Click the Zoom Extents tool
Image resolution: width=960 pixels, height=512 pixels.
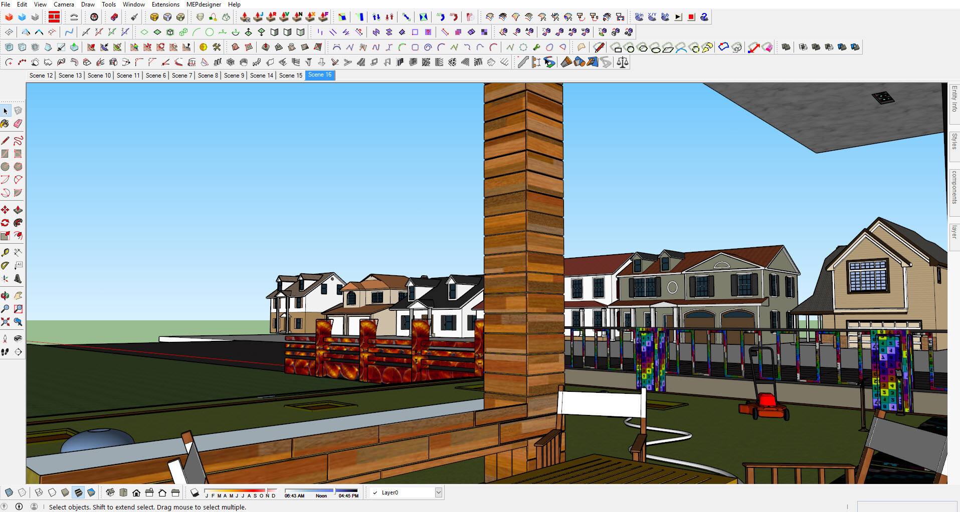pos(5,322)
